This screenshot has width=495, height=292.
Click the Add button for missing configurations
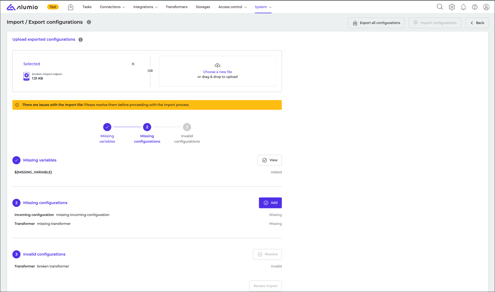270,203
